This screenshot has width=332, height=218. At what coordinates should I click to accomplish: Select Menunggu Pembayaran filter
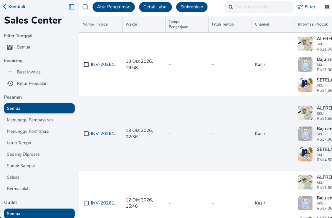[30, 120]
